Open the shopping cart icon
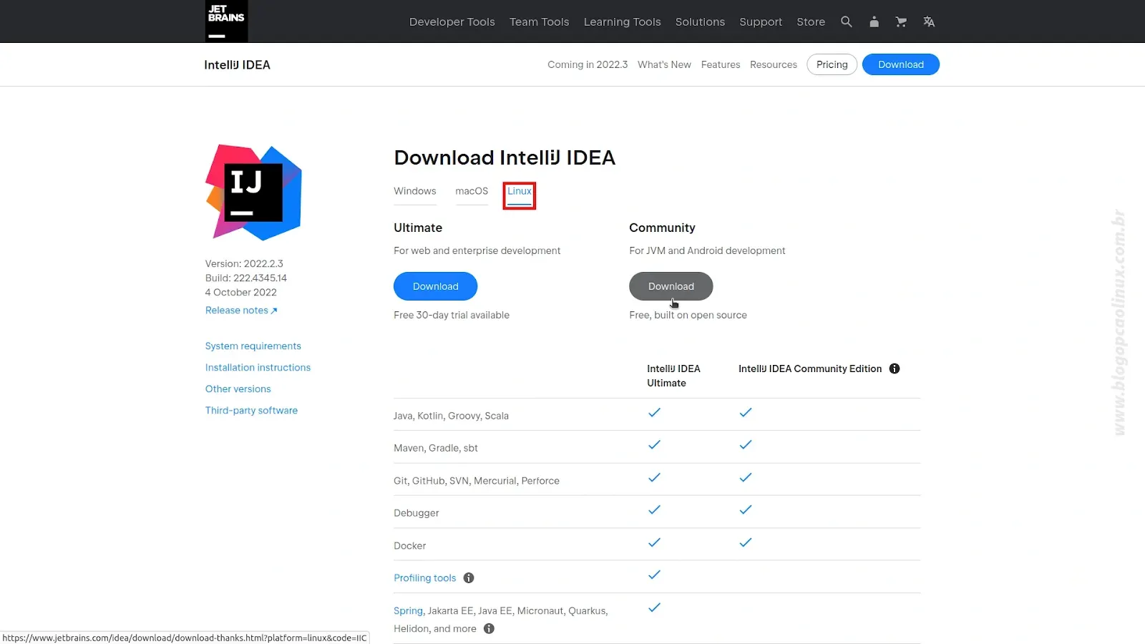 tap(901, 21)
